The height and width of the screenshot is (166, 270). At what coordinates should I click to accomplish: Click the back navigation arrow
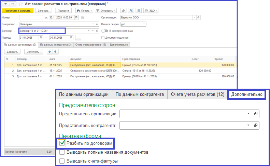click(x=5, y=4)
